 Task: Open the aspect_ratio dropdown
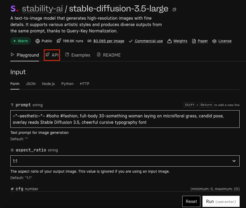125,161
